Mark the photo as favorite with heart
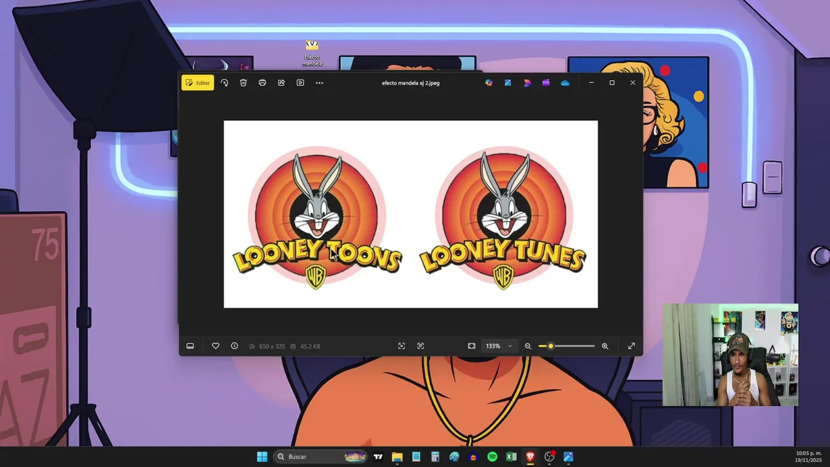Viewport: 830px width, 467px height. 215,346
